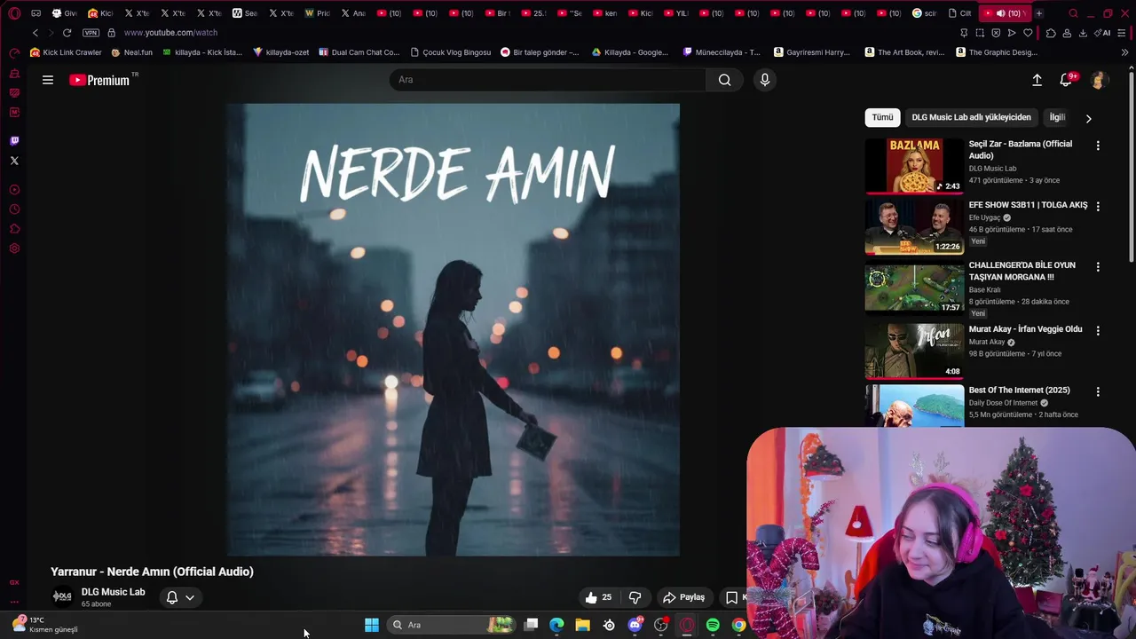Toggle the Opera VPN badge
The image size is (1136, 639).
(x=91, y=33)
